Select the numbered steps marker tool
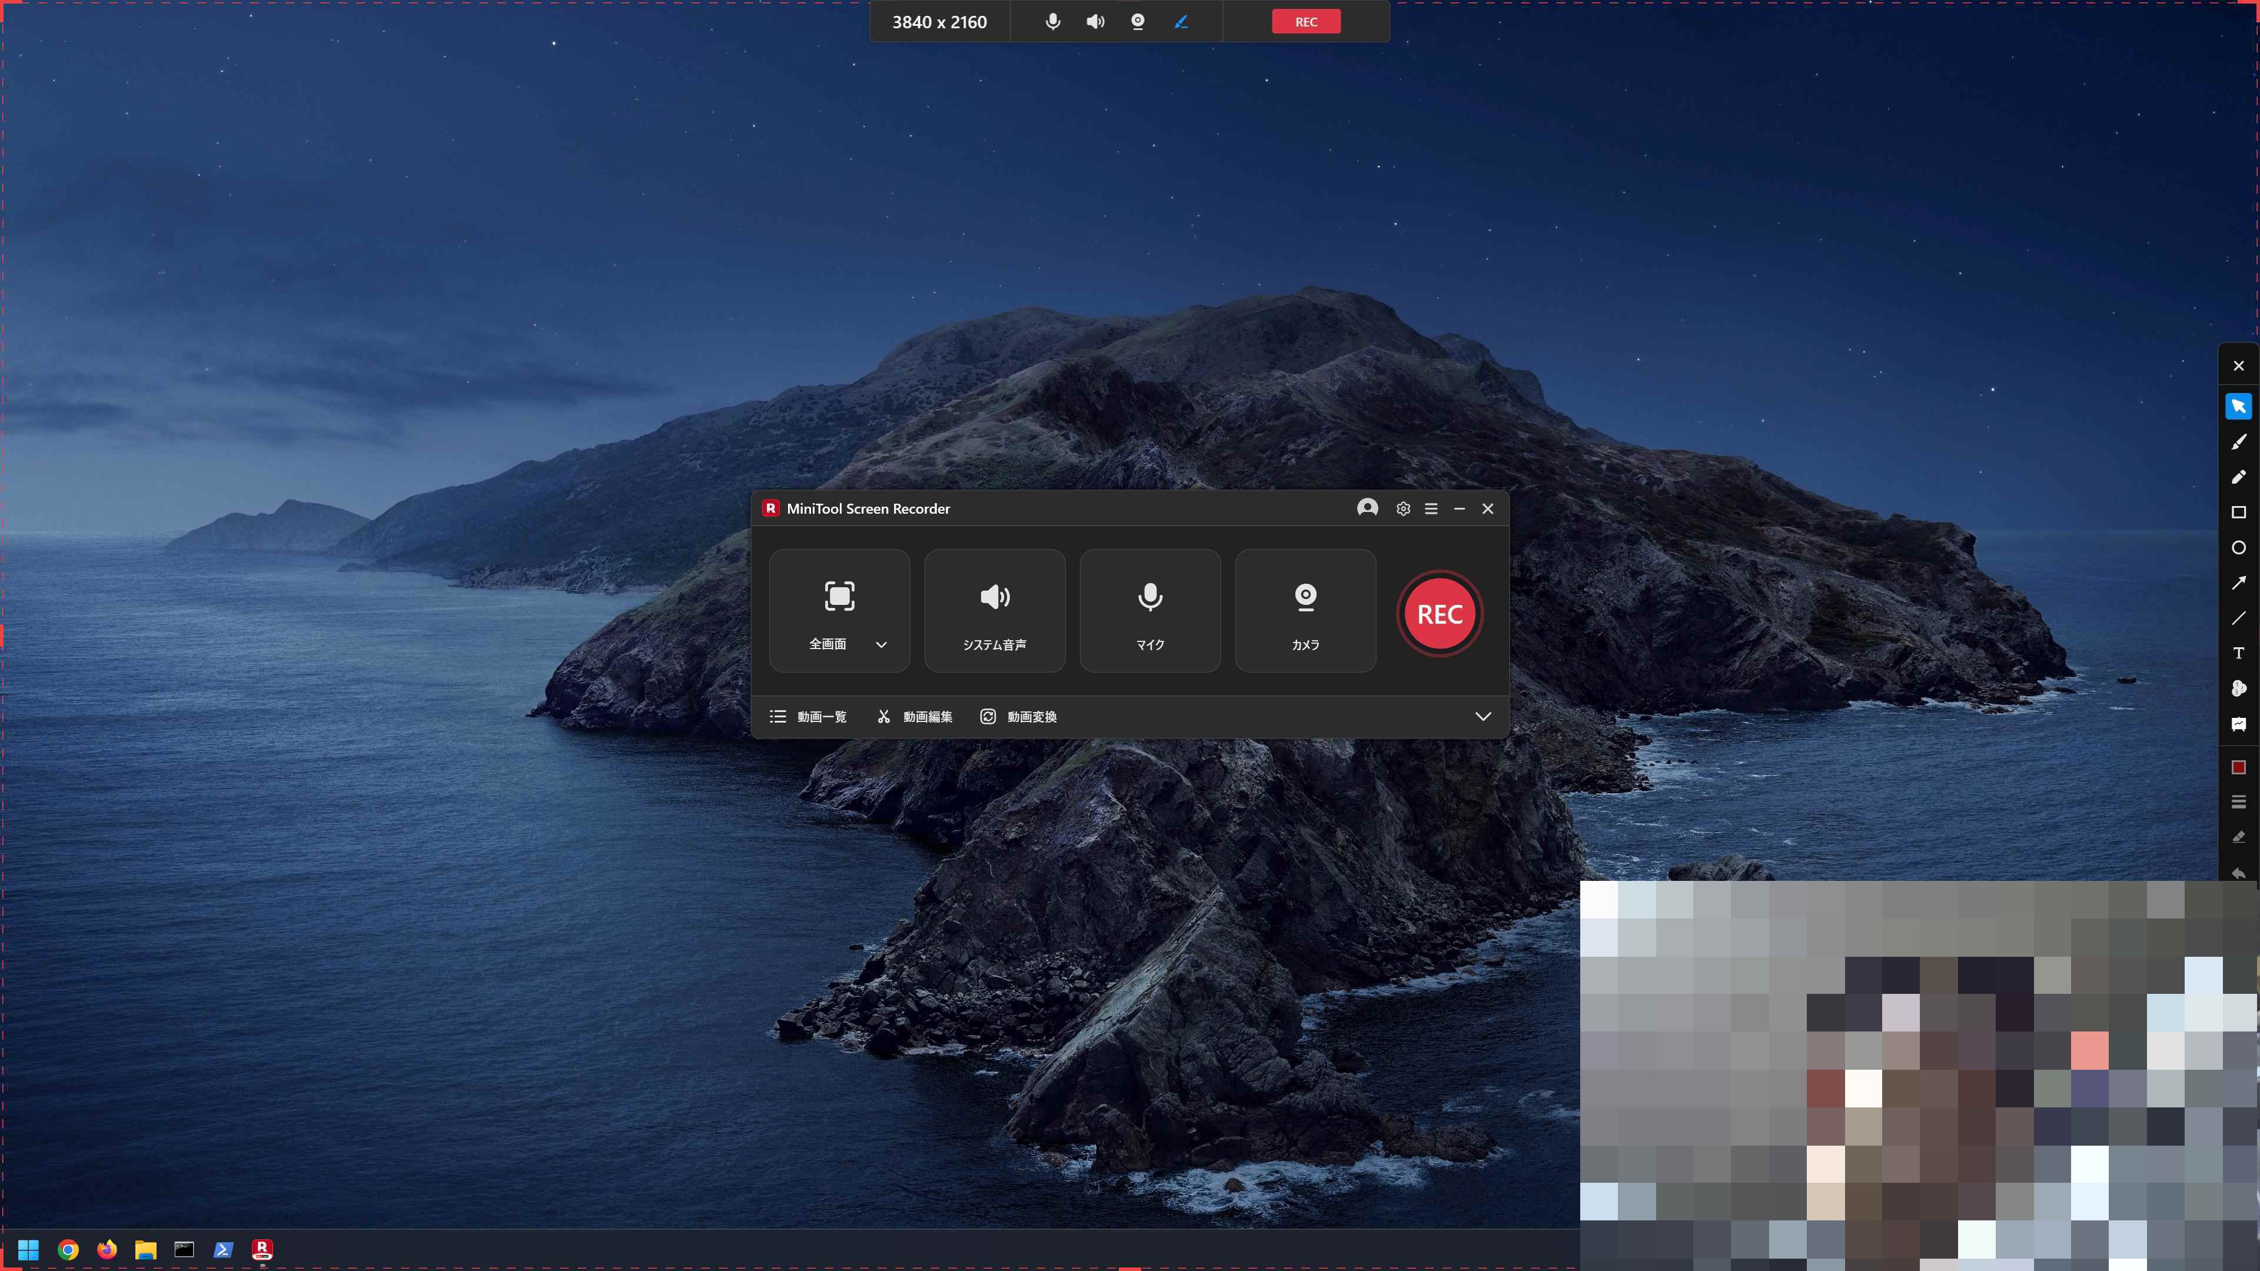Viewport: 2260px width, 1271px height. (2238, 688)
